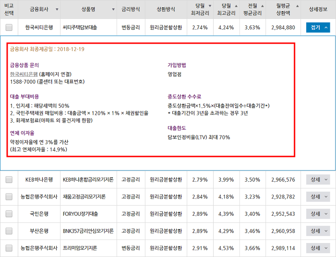The image size is (336, 257).
Task: Expand 상세 for FORYOU장기대출
Action: (318, 214)
